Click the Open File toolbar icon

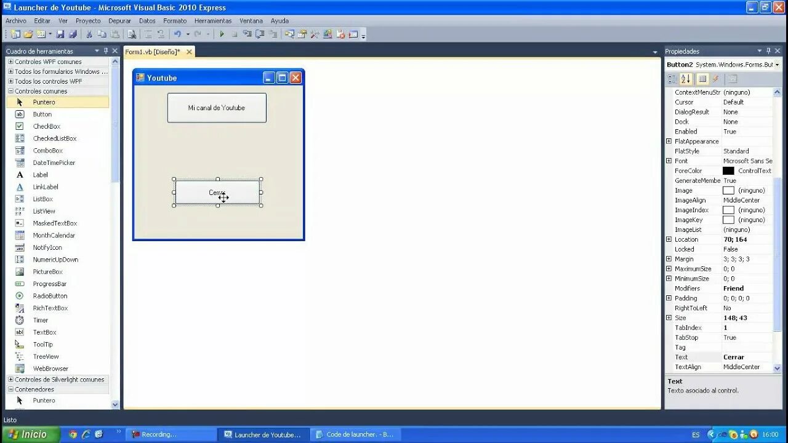28,34
